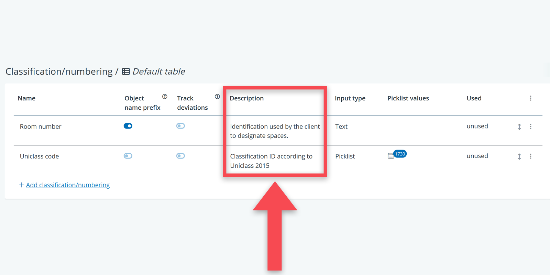550x275 pixels.
Task: Select the Room number row name
Action: (x=41, y=126)
